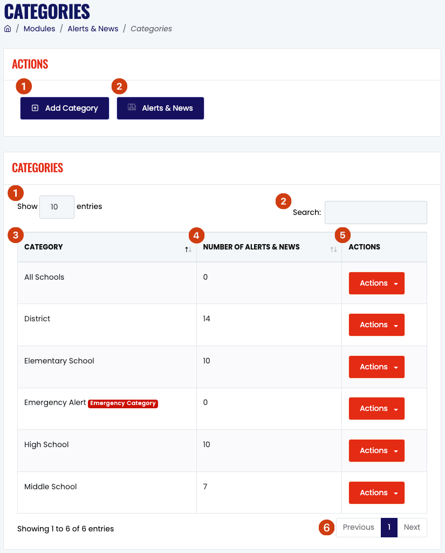Open the Alerts & News button

coord(160,108)
